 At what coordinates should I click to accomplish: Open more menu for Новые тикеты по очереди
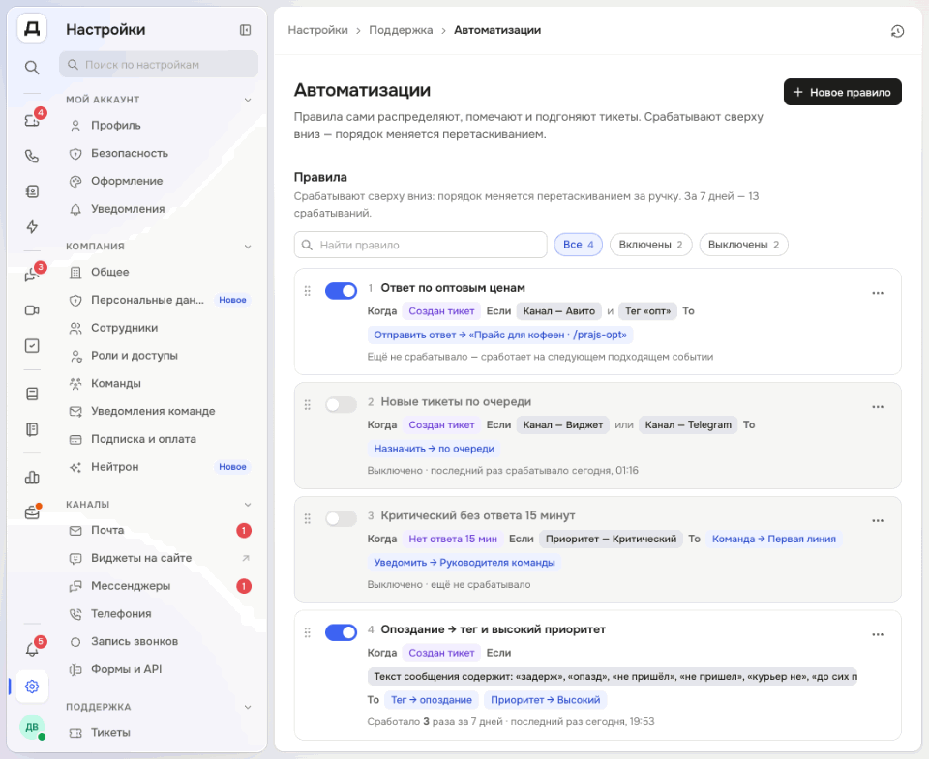tap(878, 407)
